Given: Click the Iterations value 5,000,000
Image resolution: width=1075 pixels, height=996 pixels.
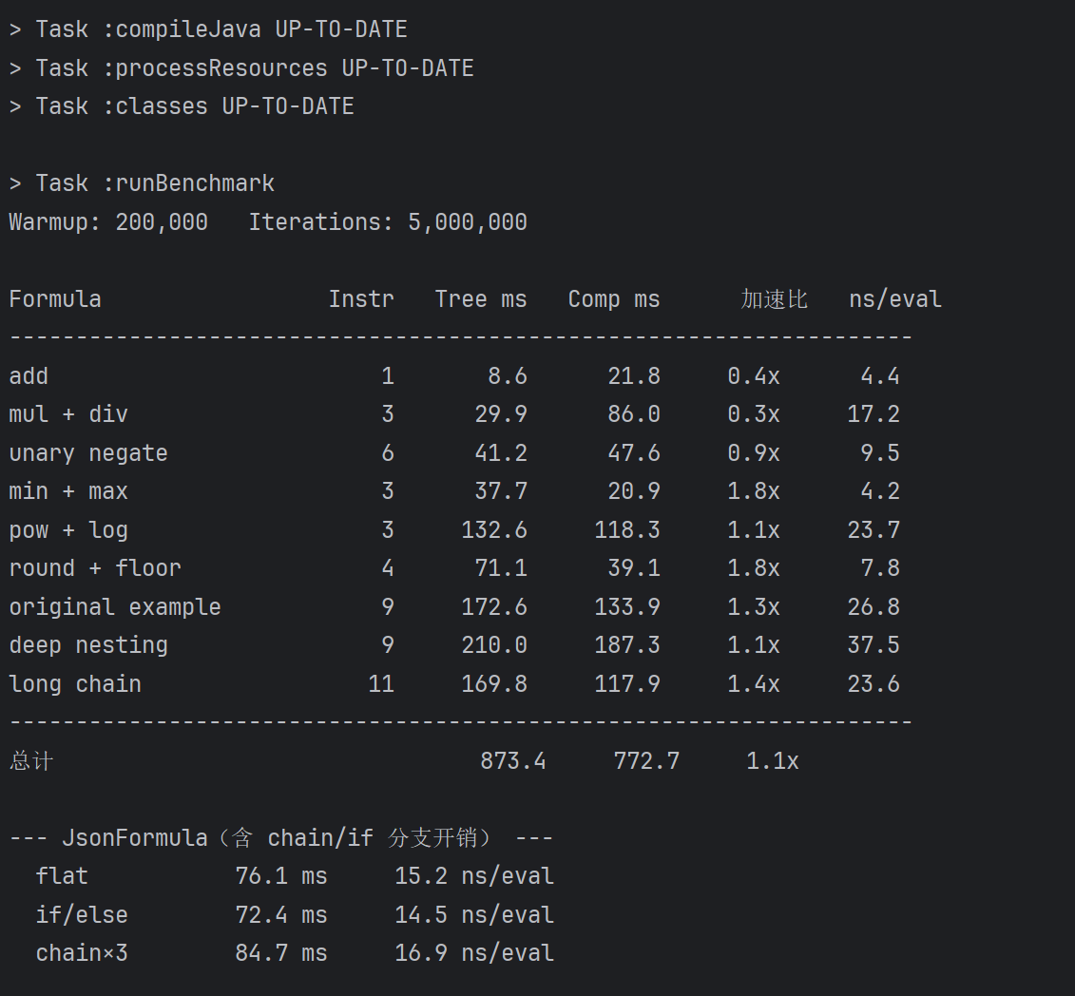Looking at the screenshot, I should point(467,222).
